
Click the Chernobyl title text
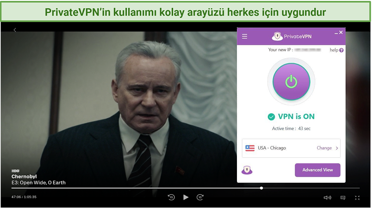tap(24, 177)
